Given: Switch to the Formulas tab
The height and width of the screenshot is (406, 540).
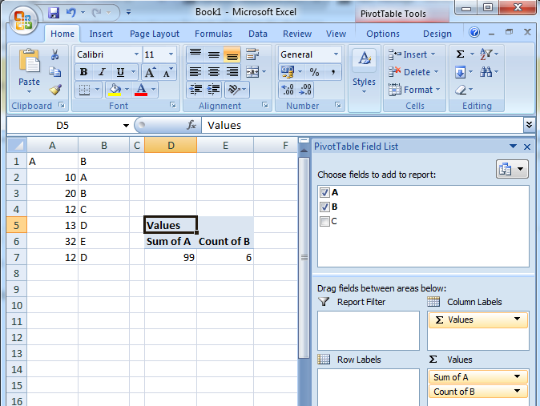Looking at the screenshot, I should tap(214, 34).
